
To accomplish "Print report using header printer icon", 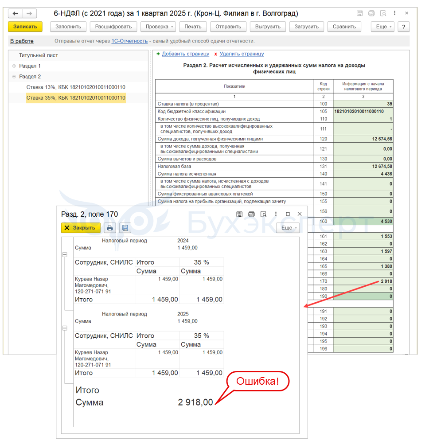I will [371, 13].
